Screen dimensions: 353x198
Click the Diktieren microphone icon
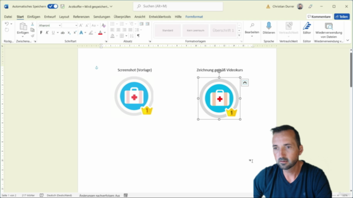pos(269,26)
